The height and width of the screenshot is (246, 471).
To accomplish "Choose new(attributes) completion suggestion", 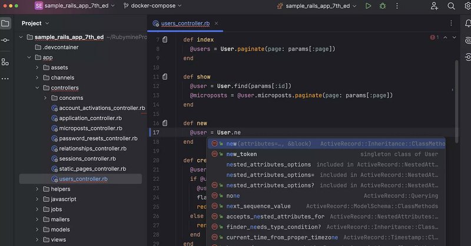I will click(327, 144).
